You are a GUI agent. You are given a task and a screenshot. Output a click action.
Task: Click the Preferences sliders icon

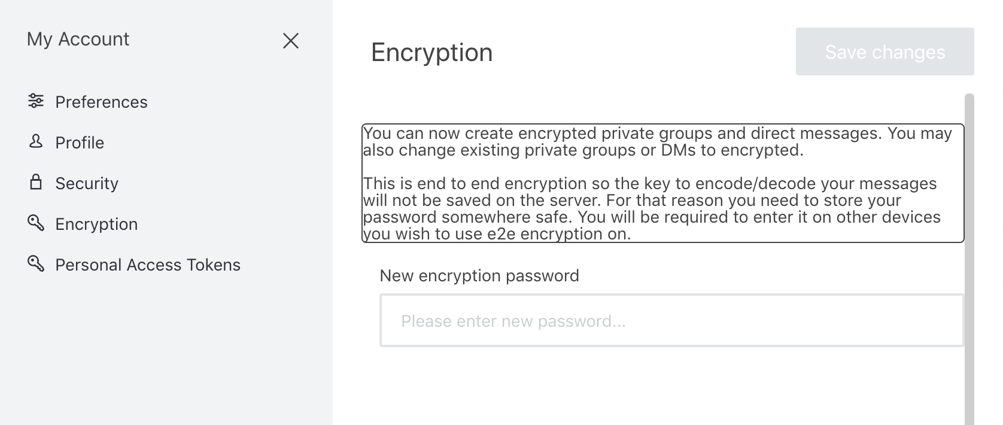36,101
